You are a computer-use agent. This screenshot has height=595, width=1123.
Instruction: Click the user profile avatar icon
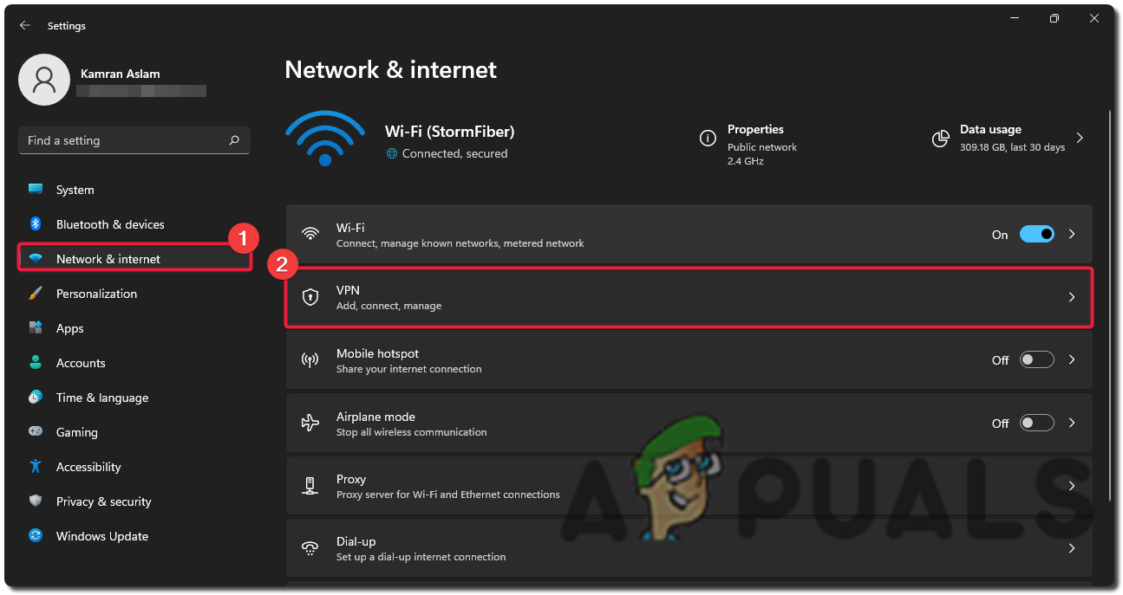click(44, 80)
